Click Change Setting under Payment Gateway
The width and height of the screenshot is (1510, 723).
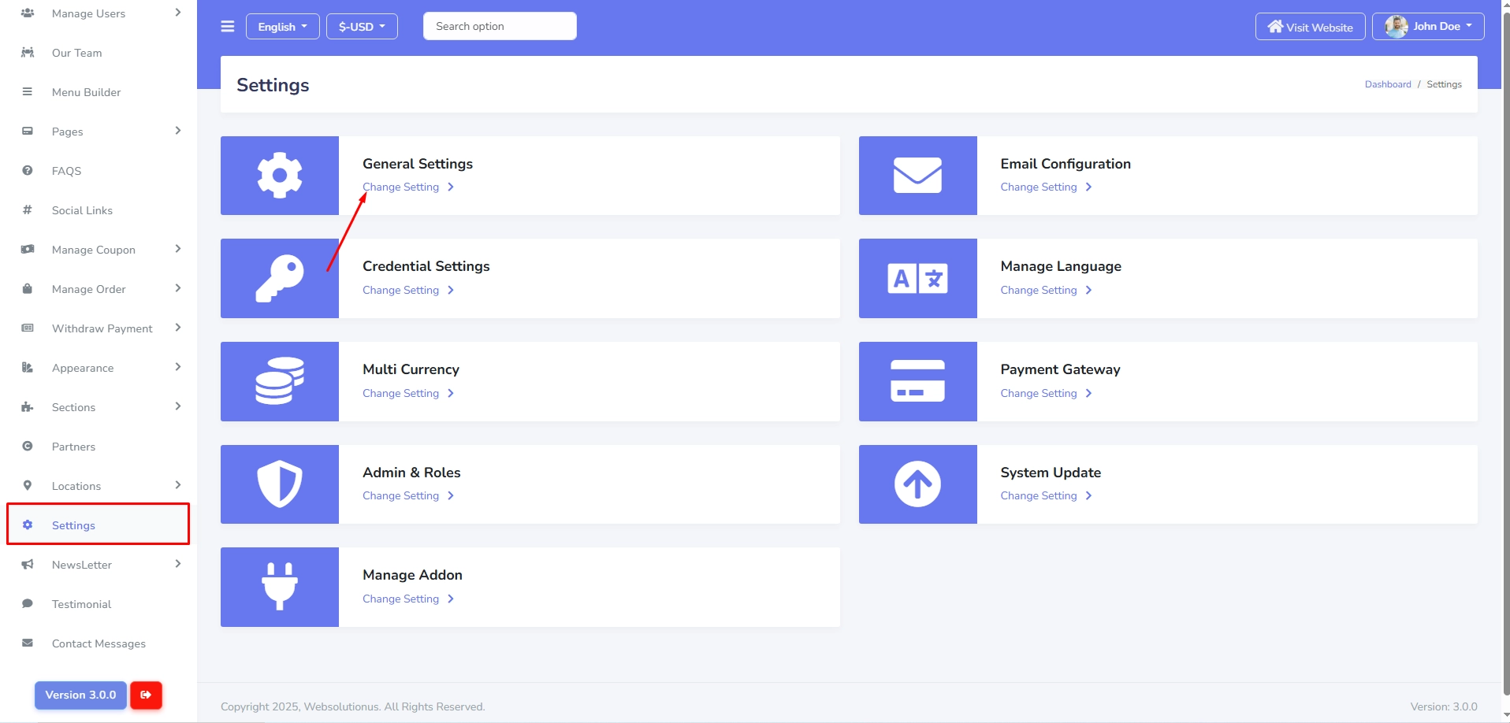1046,393
